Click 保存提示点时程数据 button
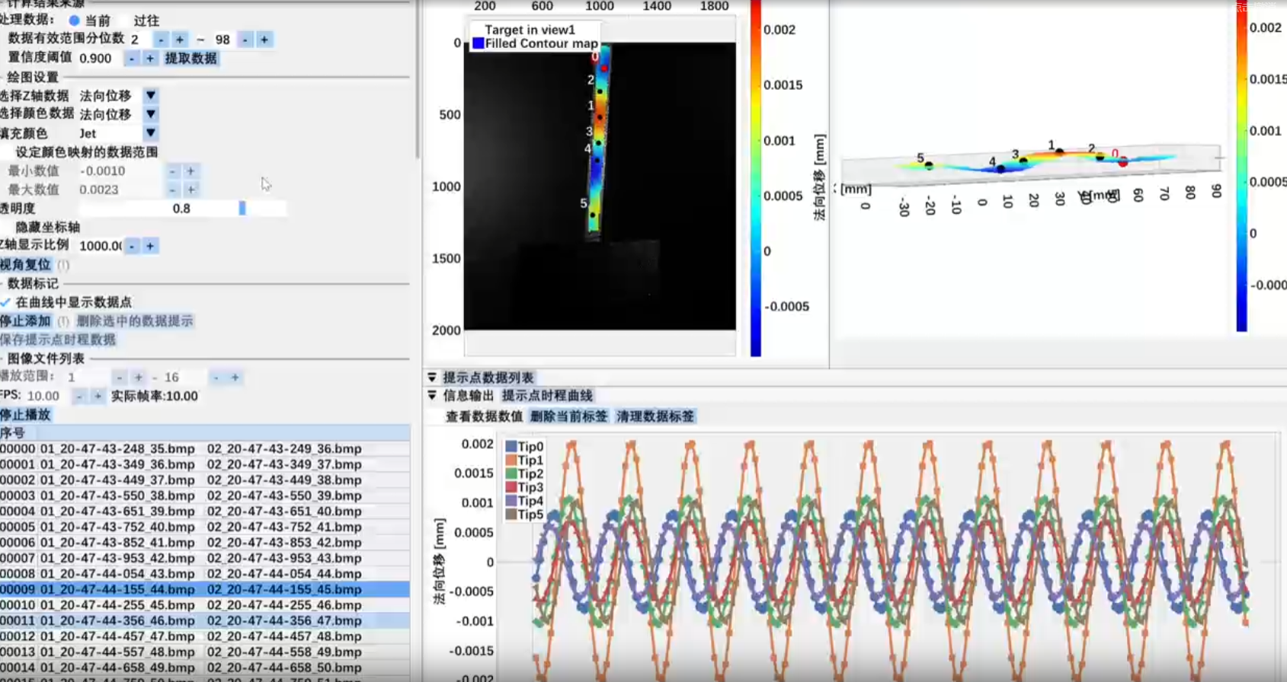1287x682 pixels. tap(59, 339)
